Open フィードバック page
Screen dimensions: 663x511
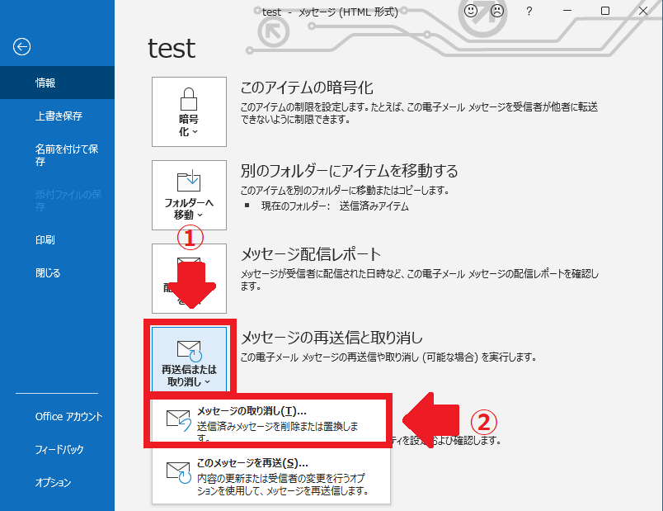59,449
